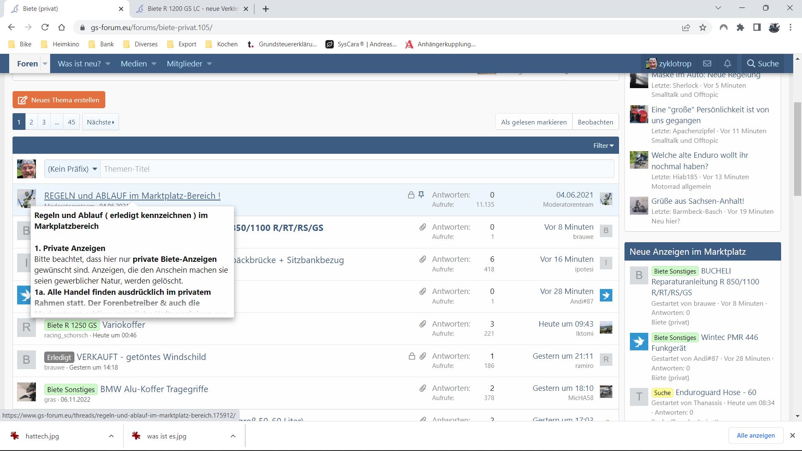The image size is (802, 451).
Task: Click lock icon on REGELN thread row
Action: point(411,195)
